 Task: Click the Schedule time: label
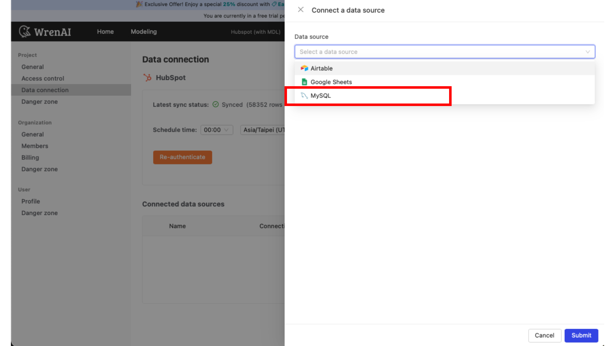tap(175, 130)
